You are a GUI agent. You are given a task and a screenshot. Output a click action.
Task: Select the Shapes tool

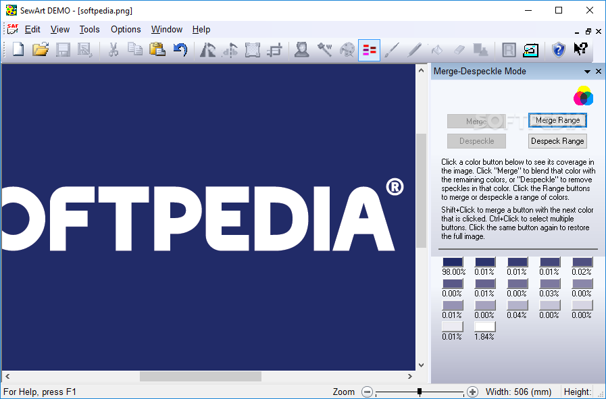481,50
